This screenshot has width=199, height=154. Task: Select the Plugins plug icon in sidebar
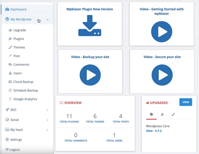click(10, 39)
